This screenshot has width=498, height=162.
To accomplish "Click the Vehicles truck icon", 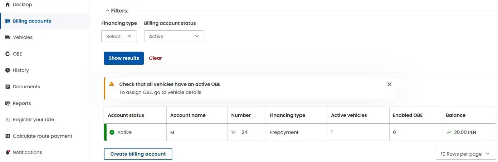I will click(x=8, y=37).
